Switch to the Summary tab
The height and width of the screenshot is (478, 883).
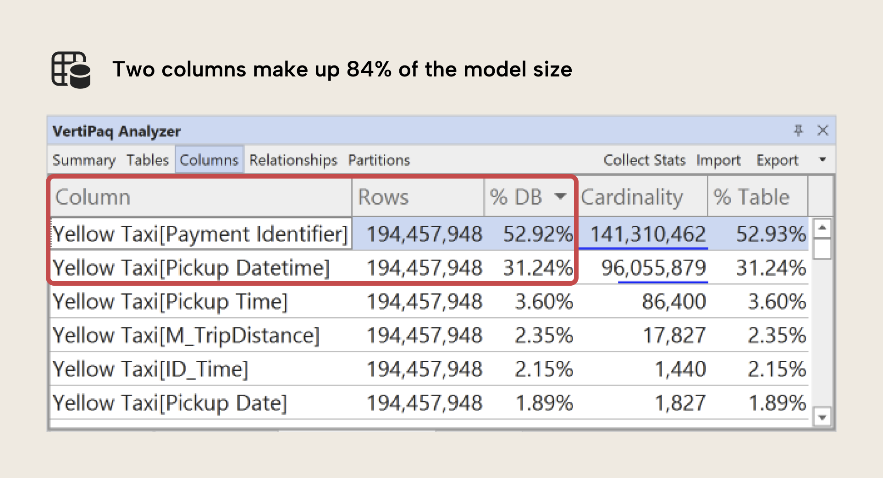click(x=84, y=160)
